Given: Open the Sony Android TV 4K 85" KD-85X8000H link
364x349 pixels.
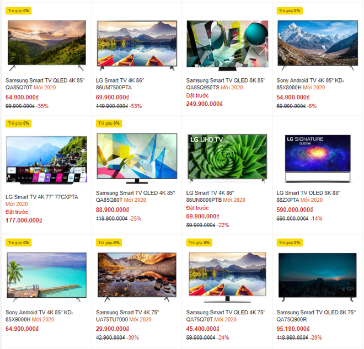Looking at the screenshot, I should [x=310, y=84].
